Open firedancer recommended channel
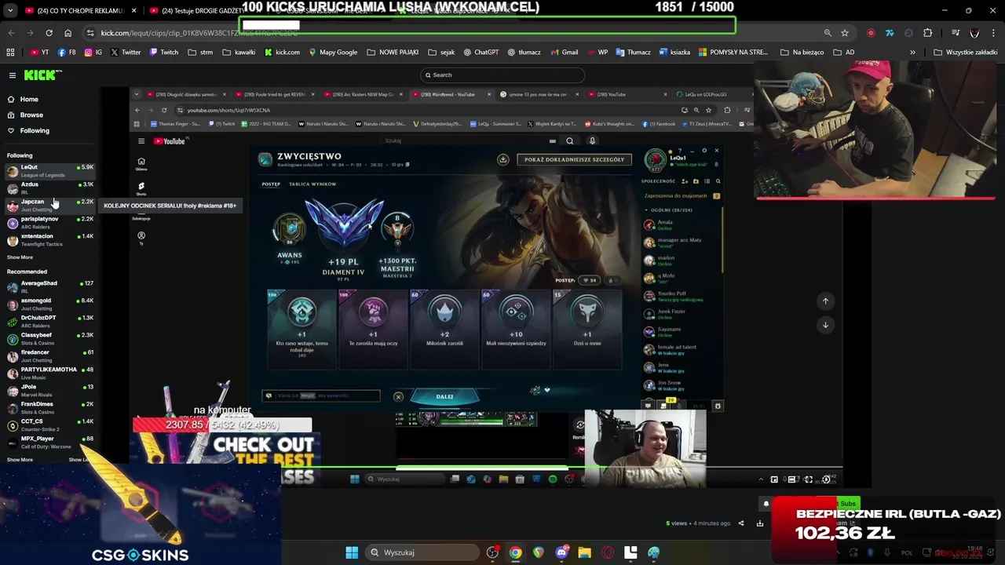 (x=50, y=356)
